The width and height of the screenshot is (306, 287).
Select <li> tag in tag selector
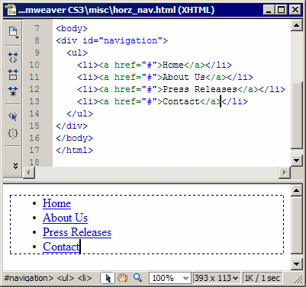(85, 278)
